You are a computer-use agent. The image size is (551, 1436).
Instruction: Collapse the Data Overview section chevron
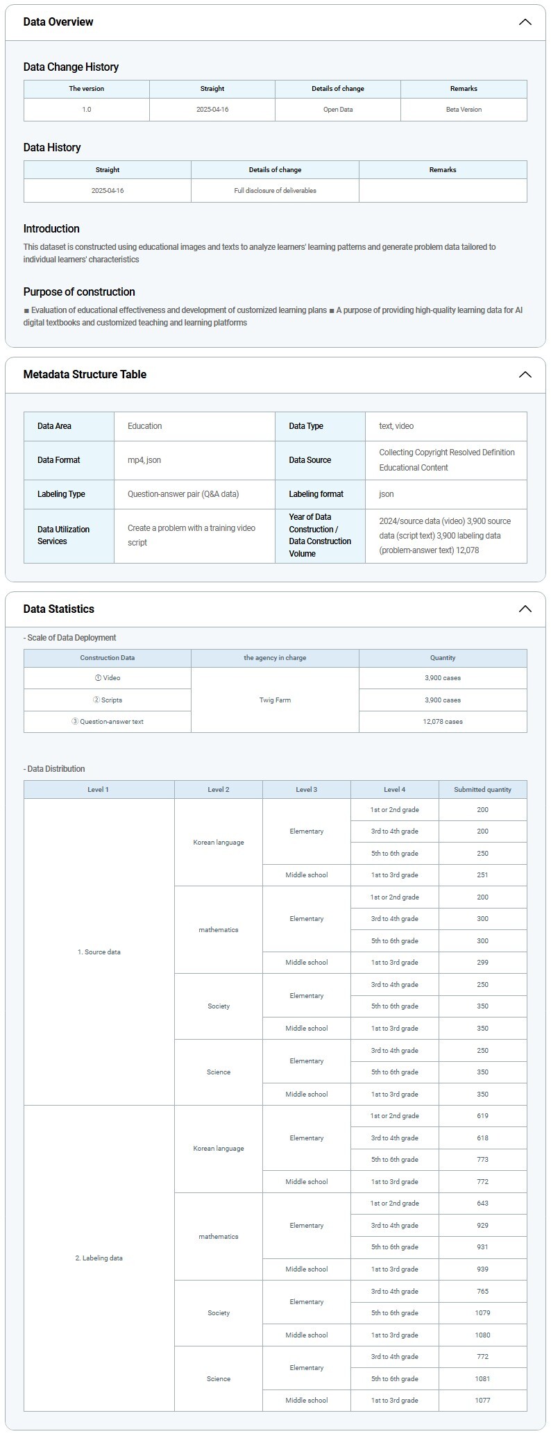pos(525,22)
